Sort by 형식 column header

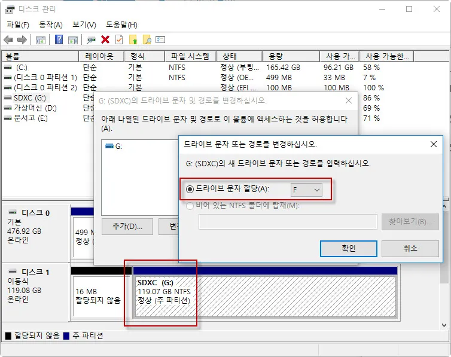(x=144, y=56)
